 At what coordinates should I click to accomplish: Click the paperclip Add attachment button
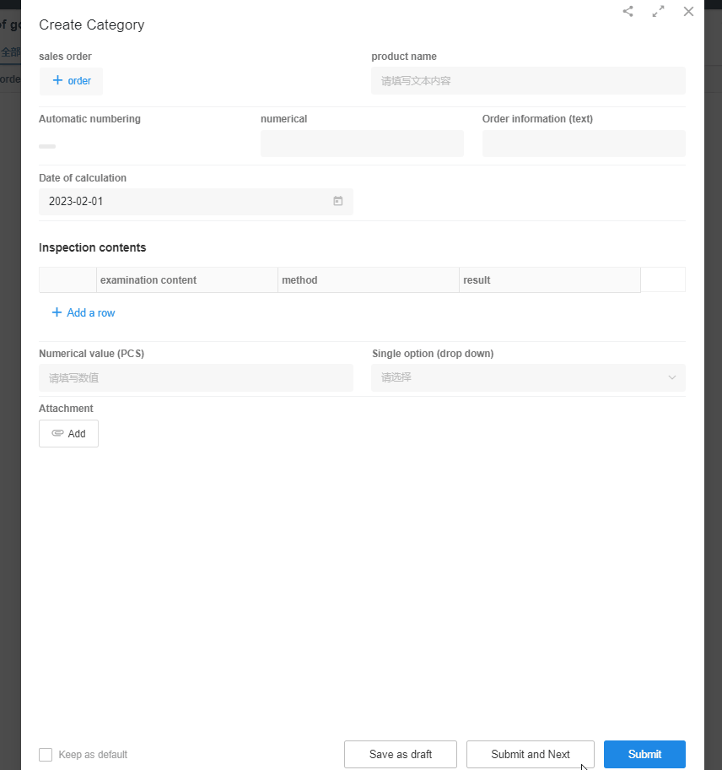click(x=68, y=433)
